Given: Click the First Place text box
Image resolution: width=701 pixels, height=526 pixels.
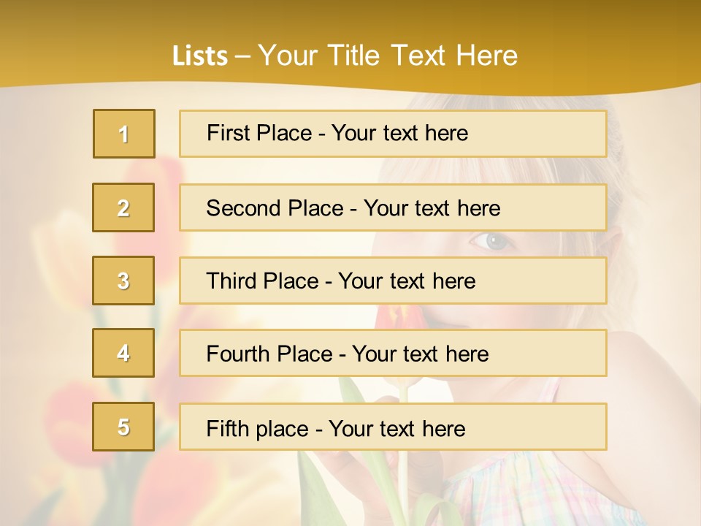Looking at the screenshot, I should [393, 134].
